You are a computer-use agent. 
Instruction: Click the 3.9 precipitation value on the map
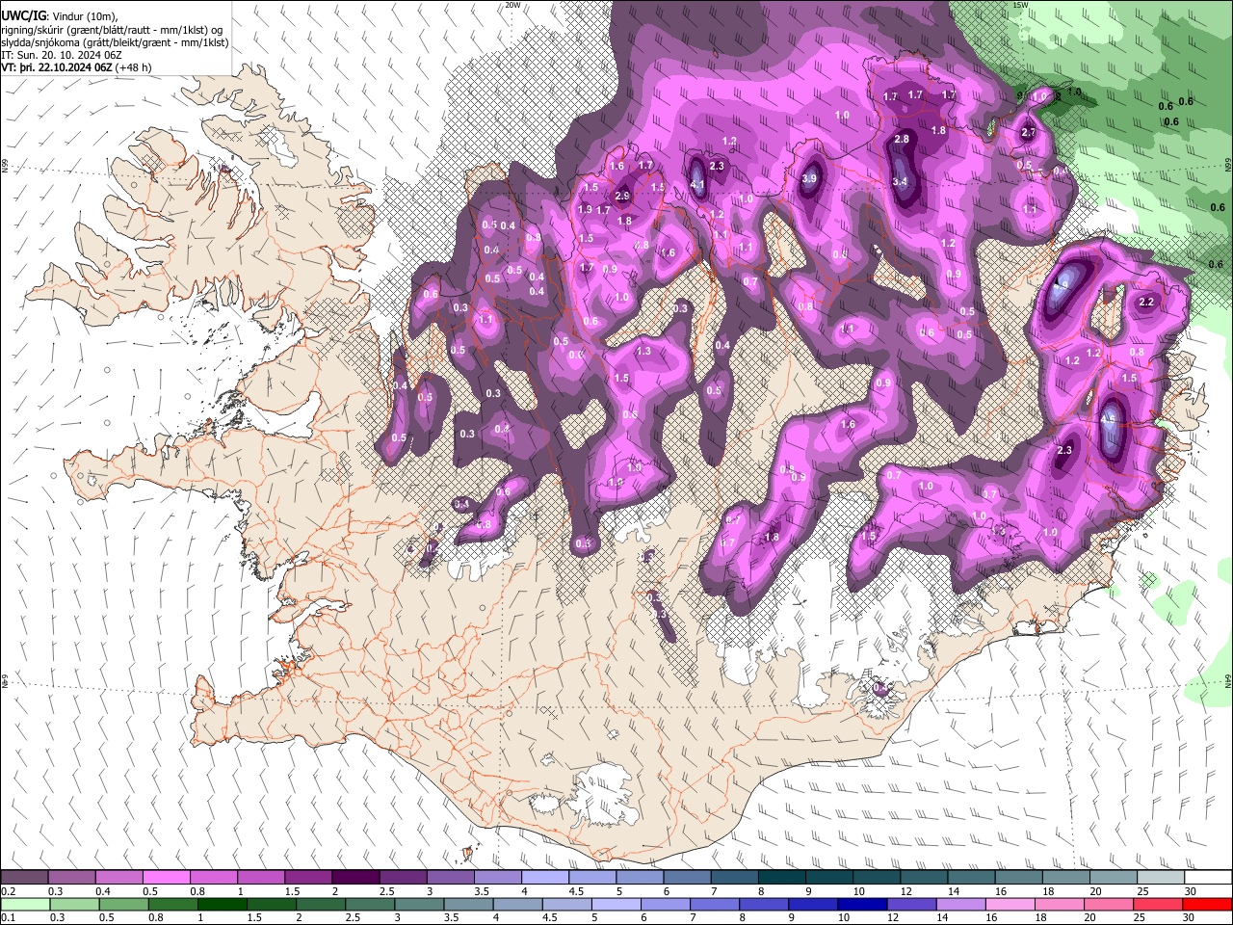tap(809, 178)
